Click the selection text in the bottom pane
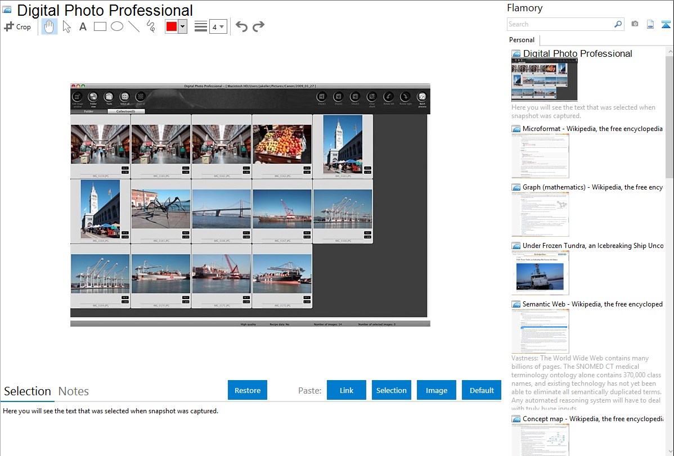This screenshot has width=674, height=456. click(x=110, y=411)
